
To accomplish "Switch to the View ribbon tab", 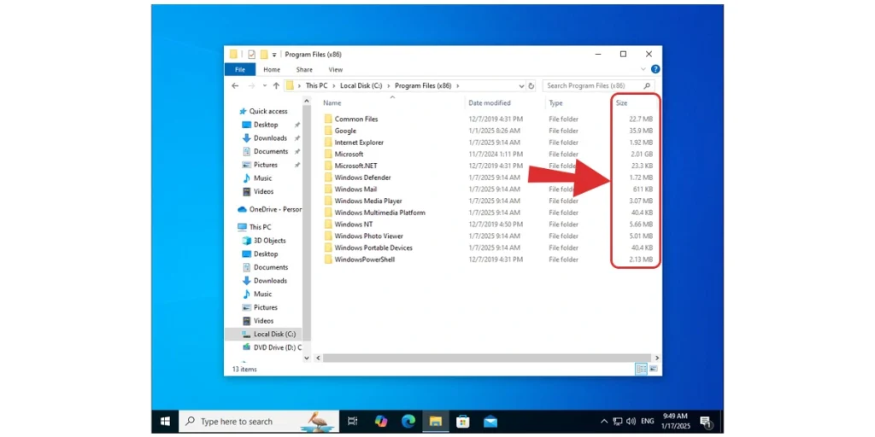I will (335, 70).
